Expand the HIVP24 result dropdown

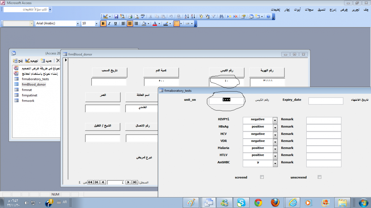click(x=275, y=120)
